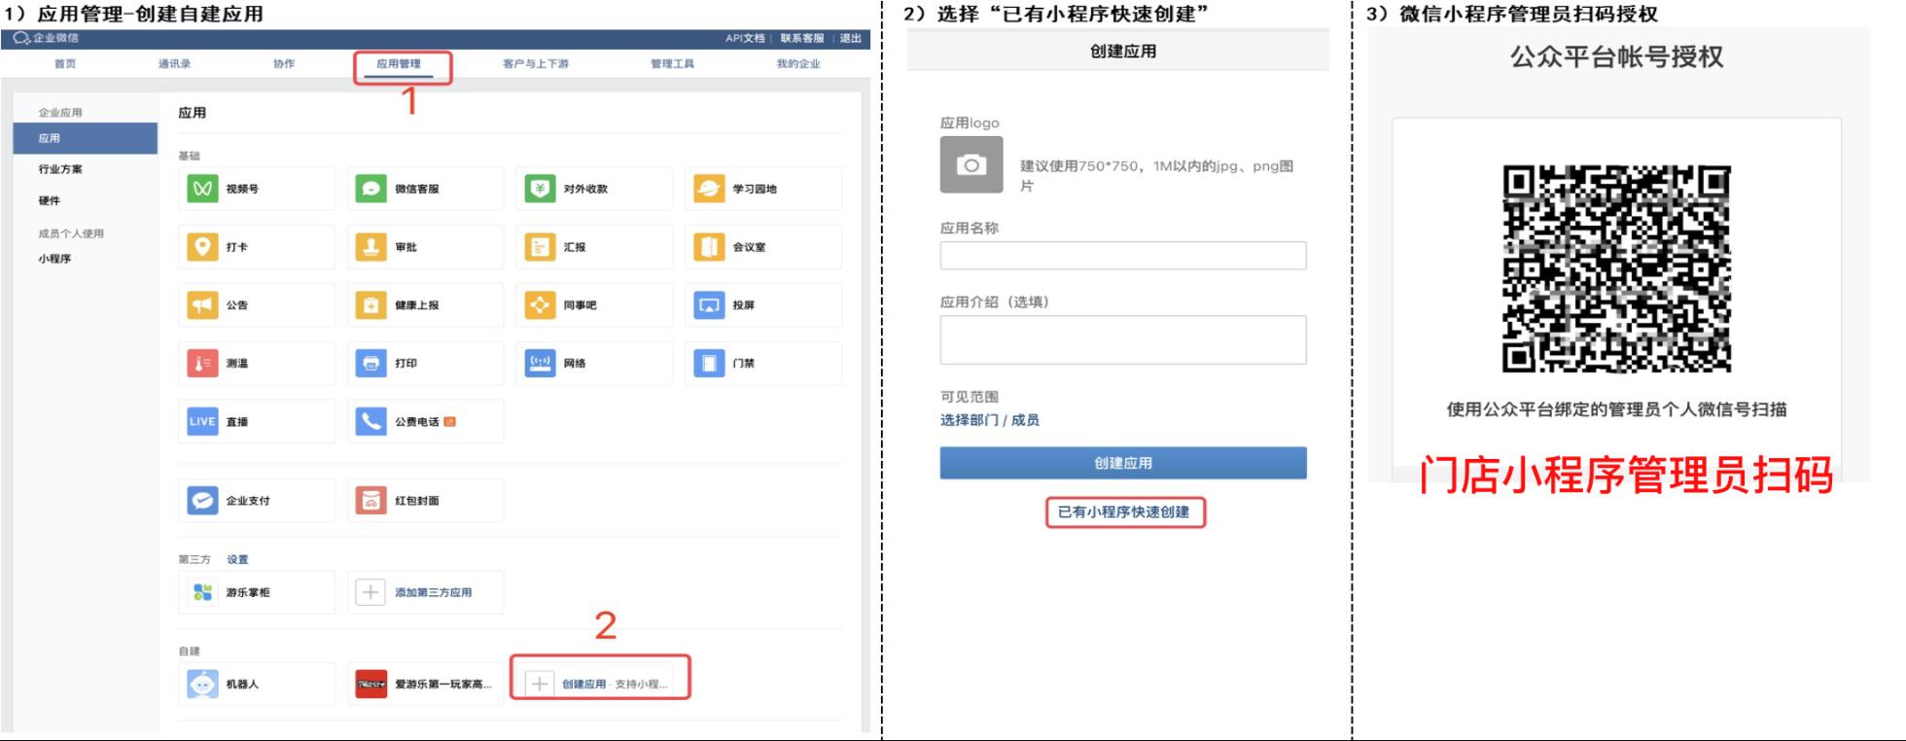Open the 汇报 app icon
The width and height of the screenshot is (1906, 741).
point(540,247)
